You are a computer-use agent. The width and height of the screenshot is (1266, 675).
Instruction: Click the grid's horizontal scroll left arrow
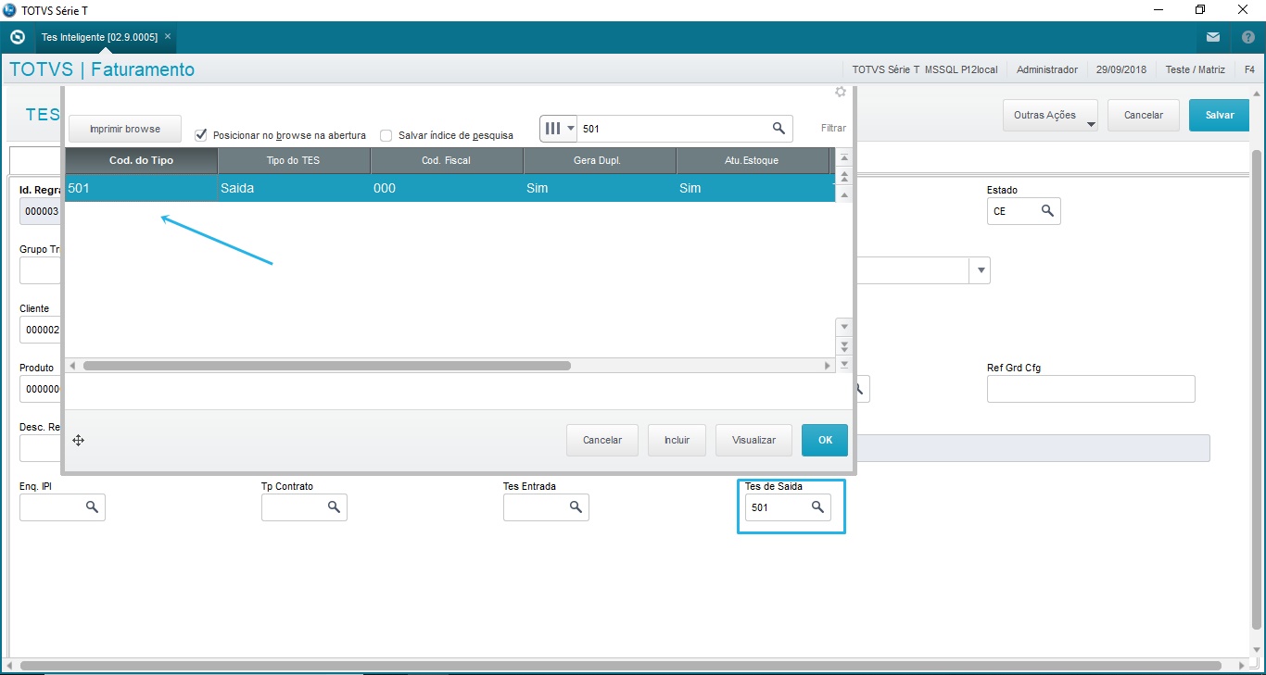[x=73, y=366]
